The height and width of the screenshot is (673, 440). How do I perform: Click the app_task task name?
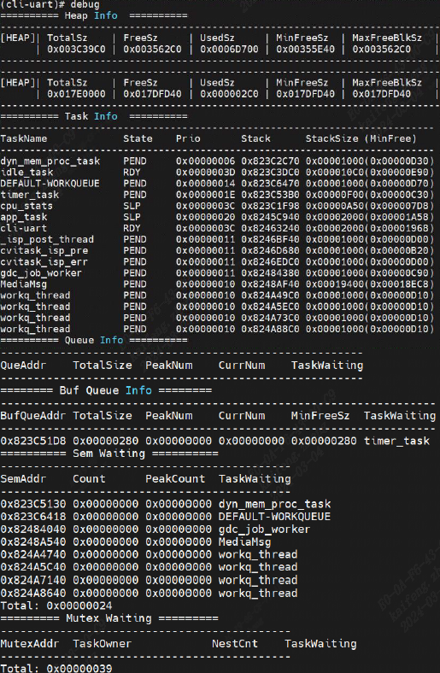24,217
